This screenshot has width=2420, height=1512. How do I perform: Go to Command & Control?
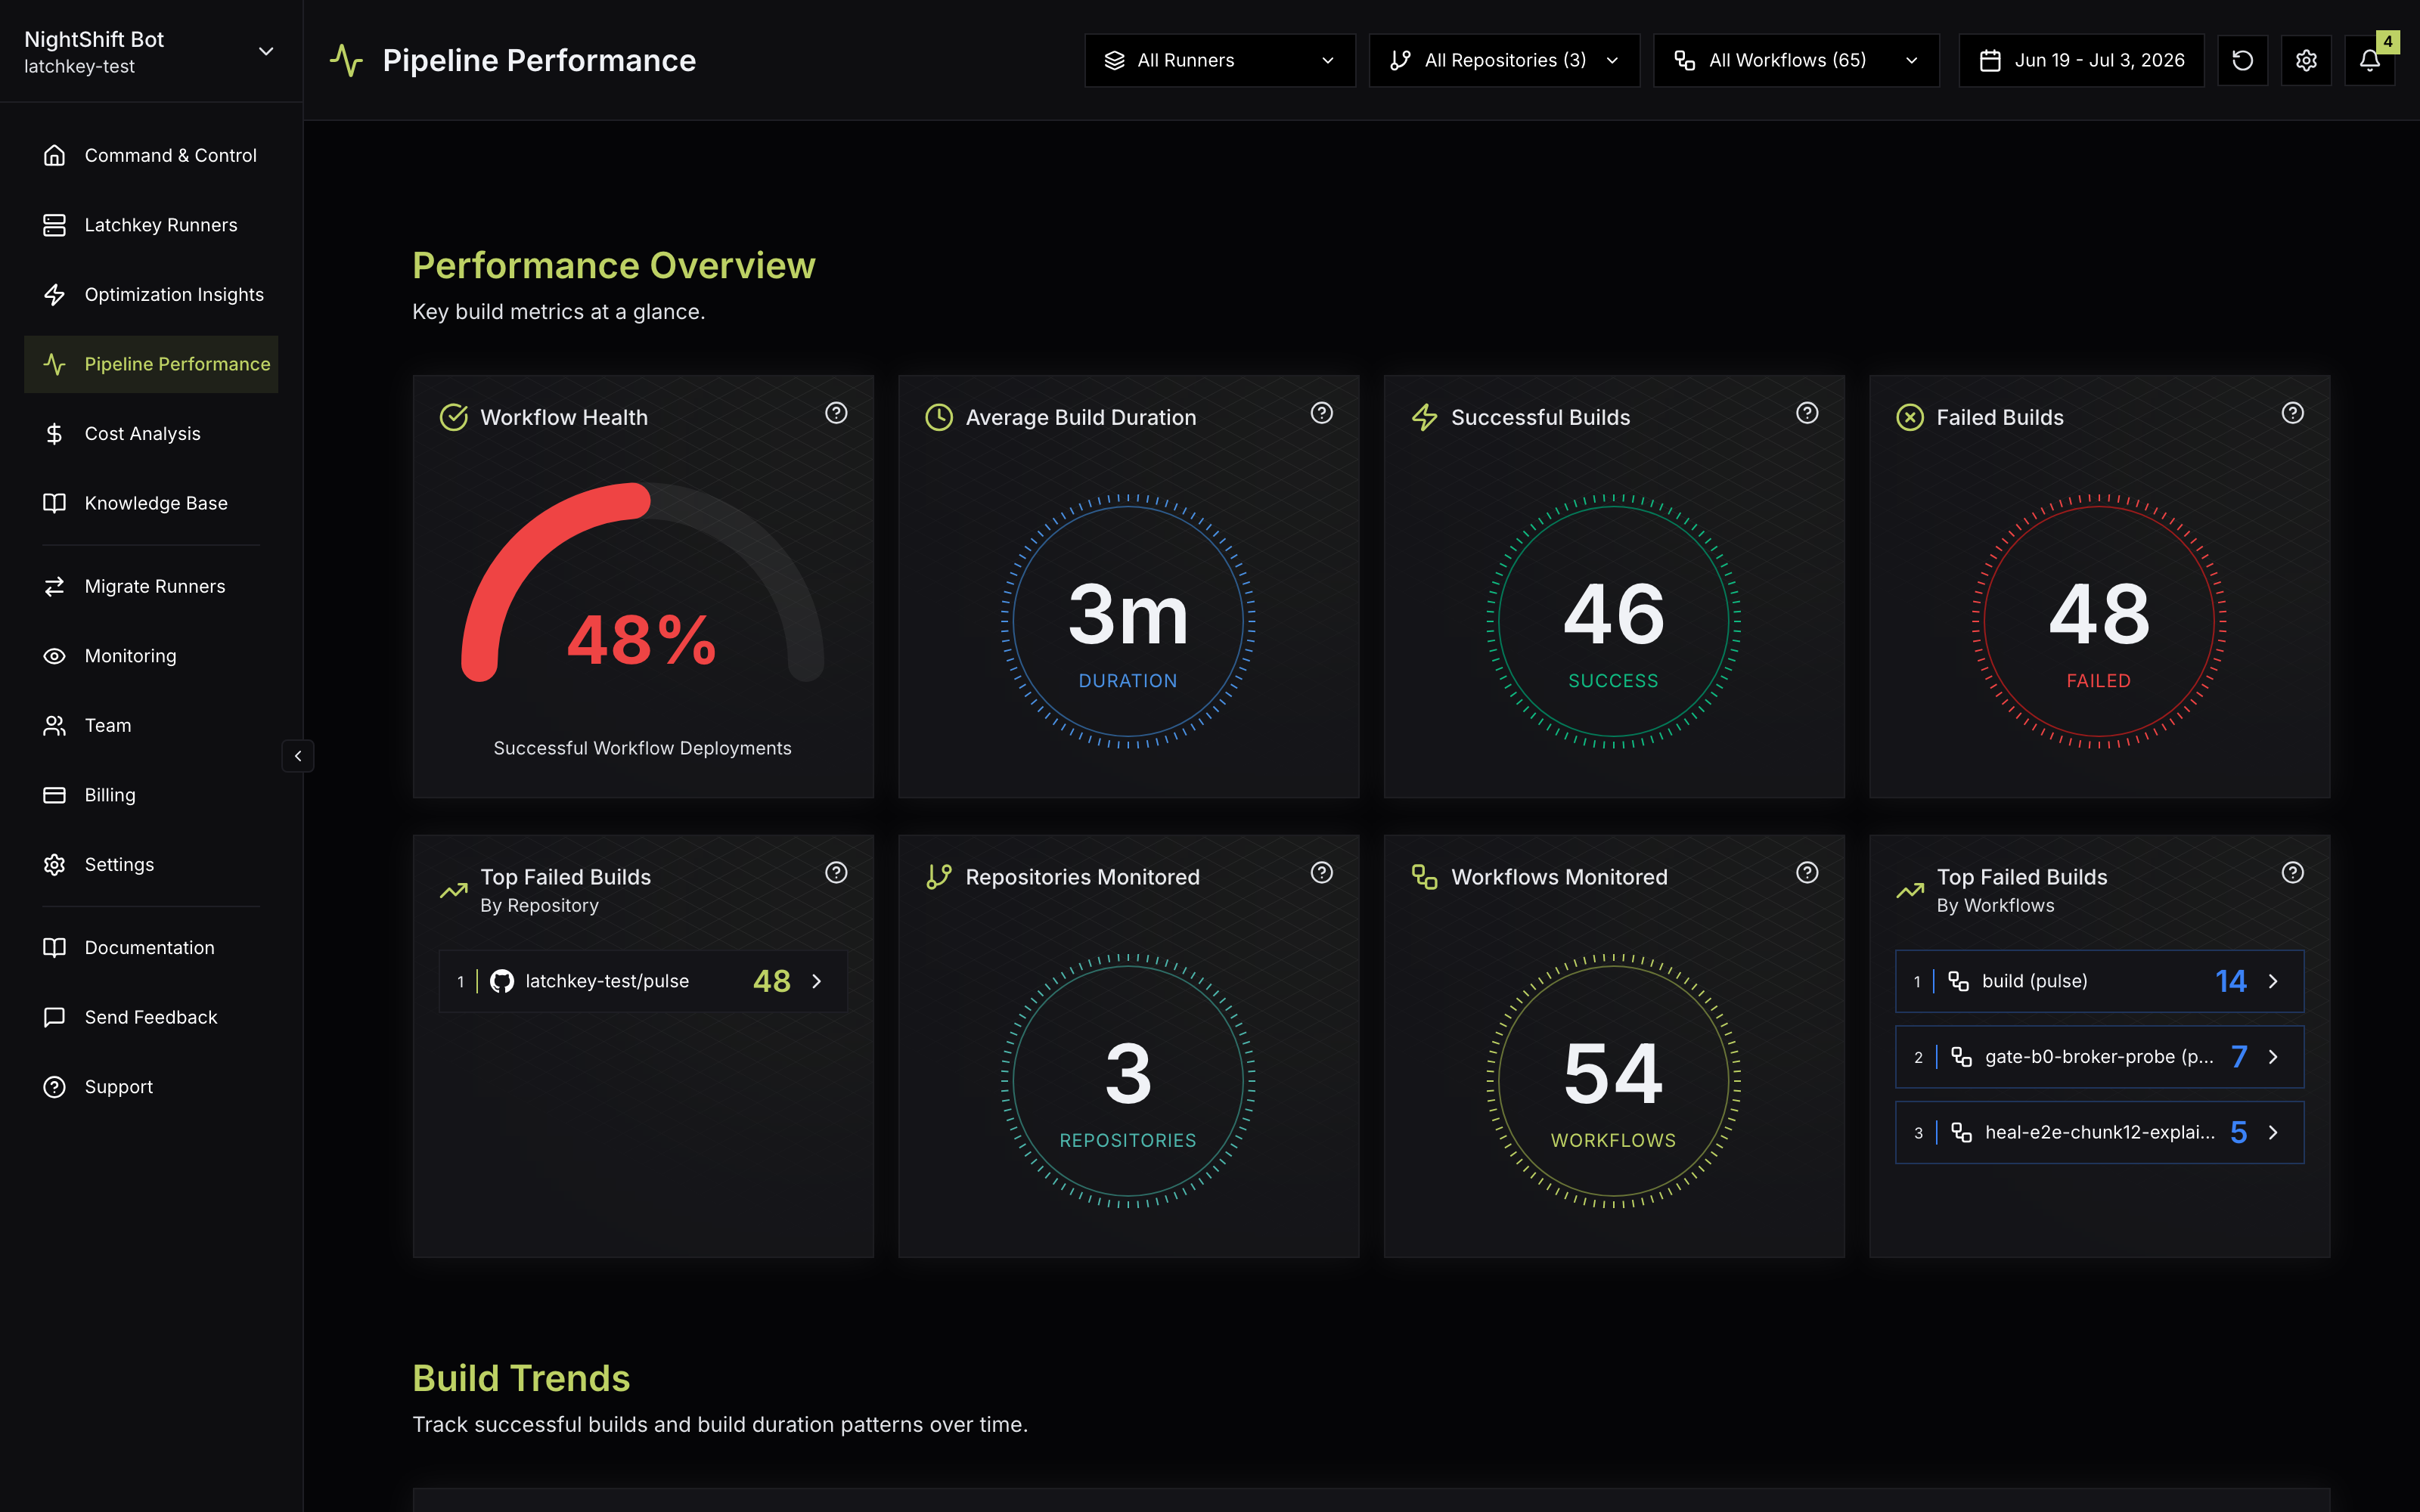pos(151,155)
